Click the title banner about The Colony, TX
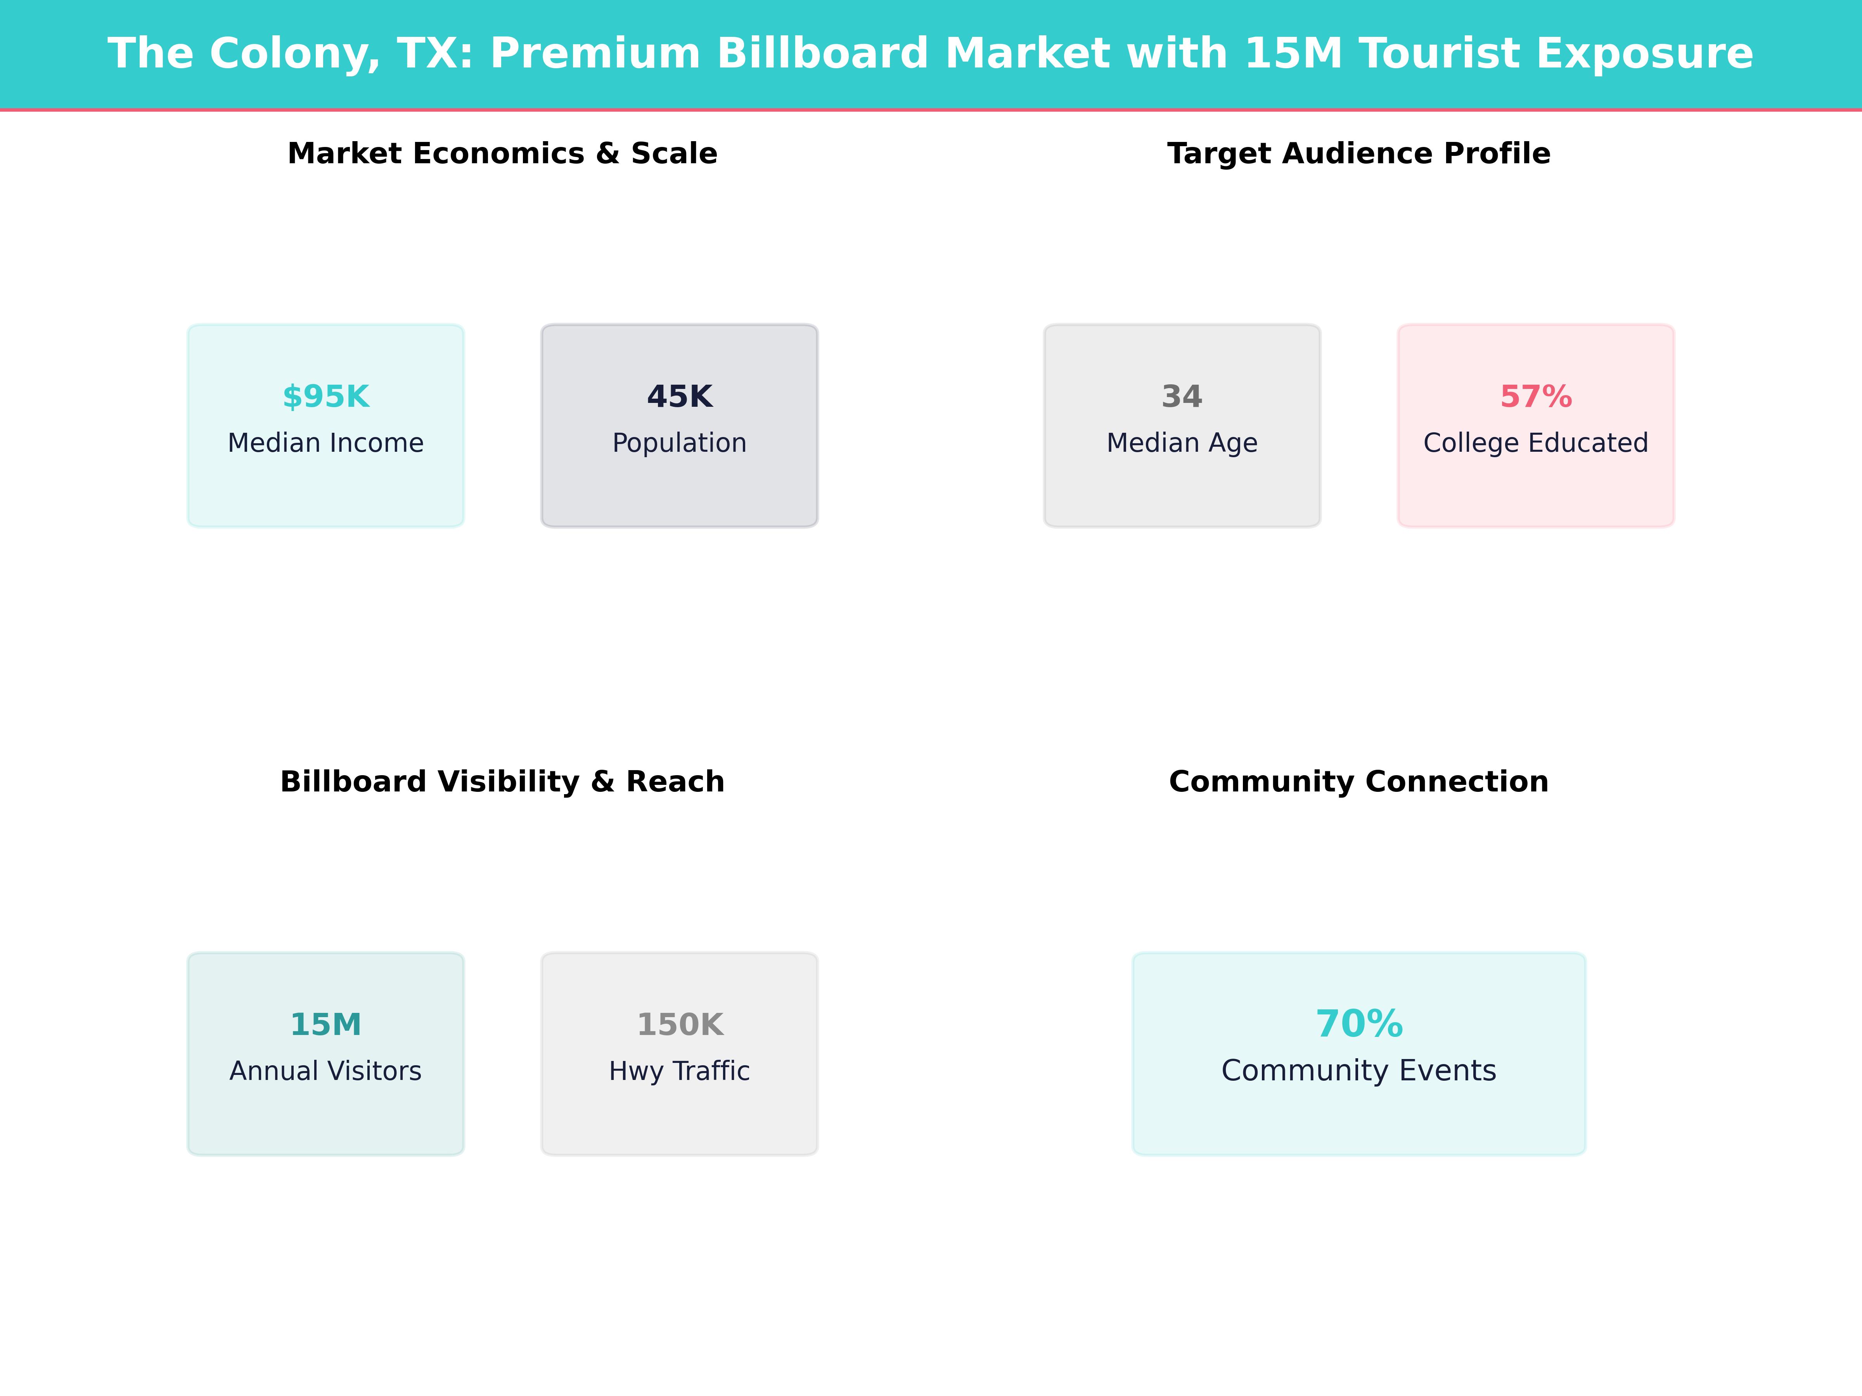 [930, 53]
